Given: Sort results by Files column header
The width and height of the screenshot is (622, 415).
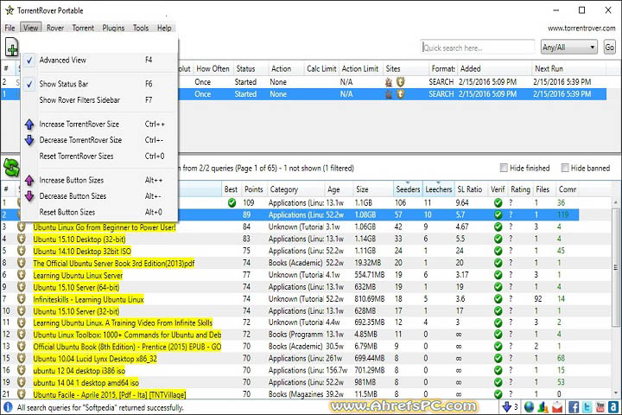Looking at the screenshot, I should pyautogui.click(x=543, y=189).
